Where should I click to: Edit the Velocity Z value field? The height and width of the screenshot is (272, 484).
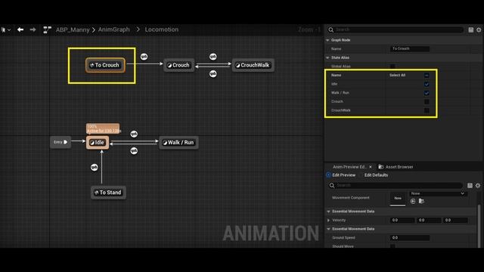(455, 220)
